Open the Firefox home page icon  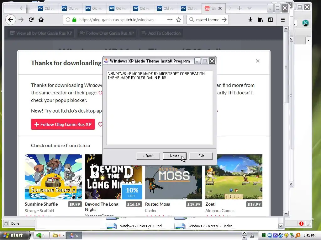coord(41,20)
